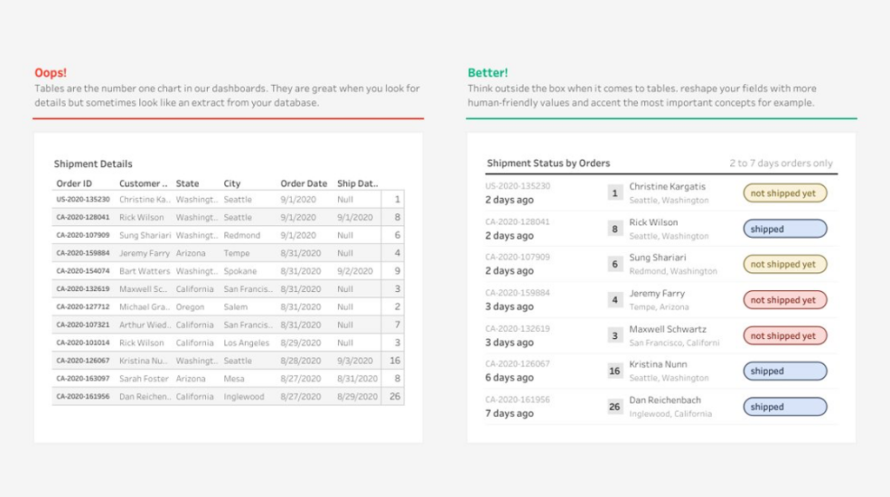Click 'Redmond, Washington' under Sung Shariari
This screenshot has width=890, height=497.
(x=673, y=271)
